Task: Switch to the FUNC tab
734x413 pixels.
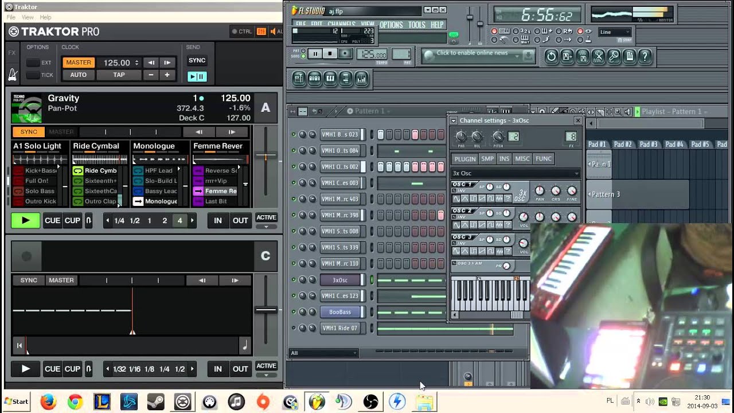Action: [x=544, y=159]
